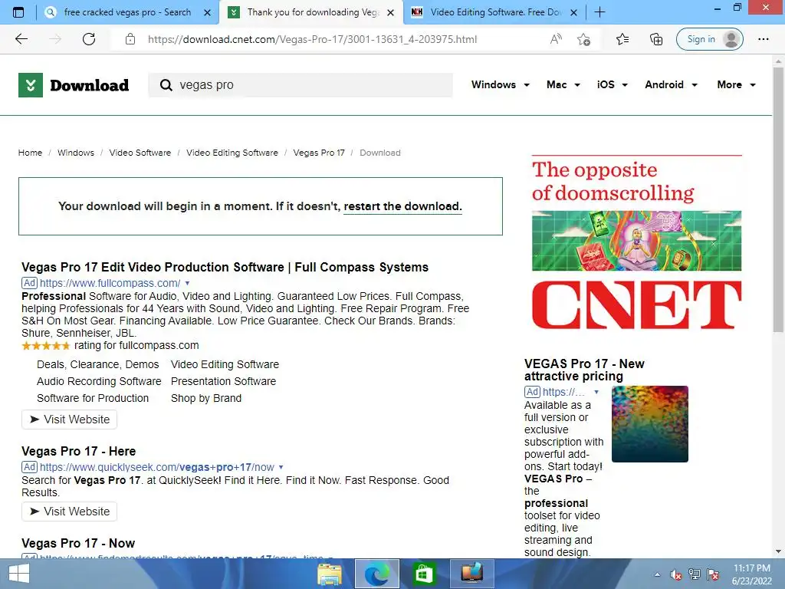Open browser Settings and more menu
The height and width of the screenshot is (589, 785).
763,39
